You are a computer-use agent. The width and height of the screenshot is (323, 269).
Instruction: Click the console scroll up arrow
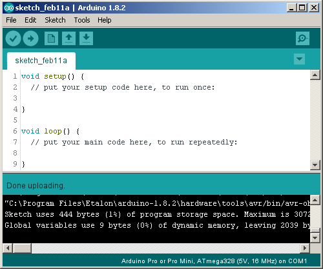(315, 200)
